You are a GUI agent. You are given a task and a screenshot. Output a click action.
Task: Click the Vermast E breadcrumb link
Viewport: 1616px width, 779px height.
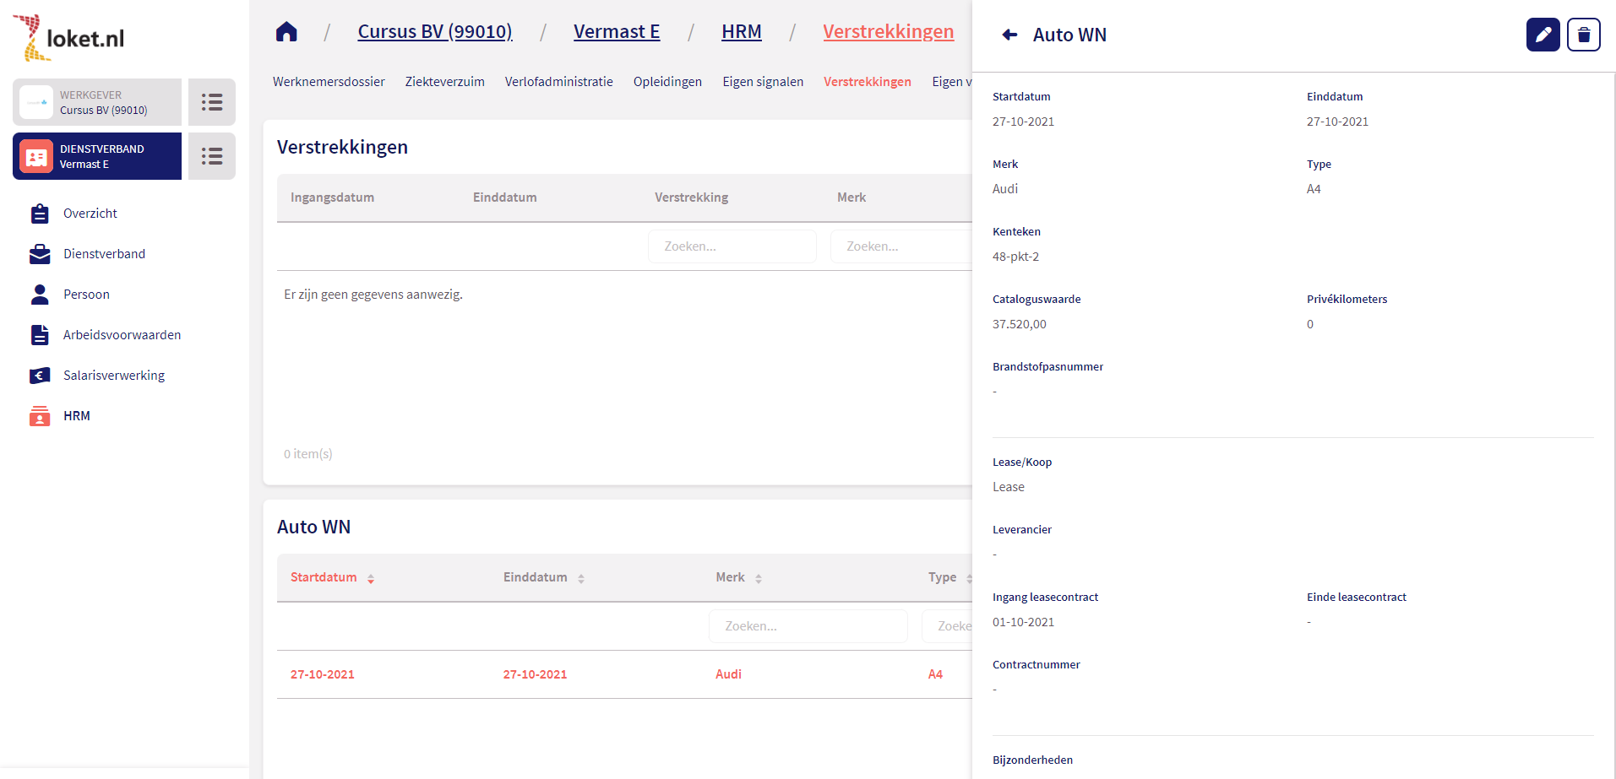616,32
